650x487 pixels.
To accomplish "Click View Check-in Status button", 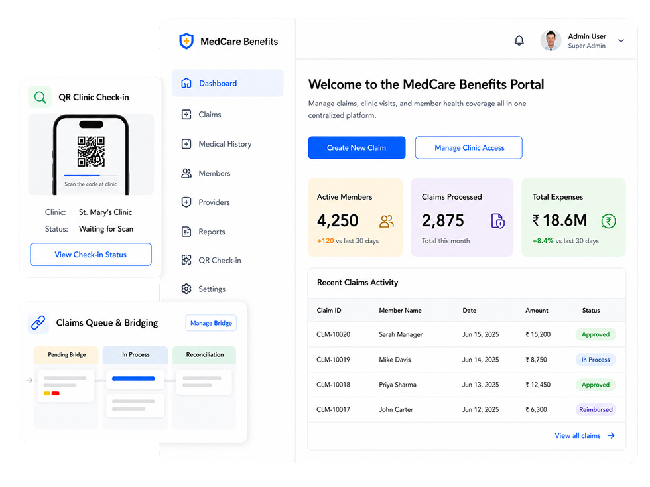I will tap(91, 255).
